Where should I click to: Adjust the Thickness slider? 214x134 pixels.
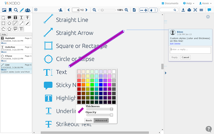(x=100, y=109)
